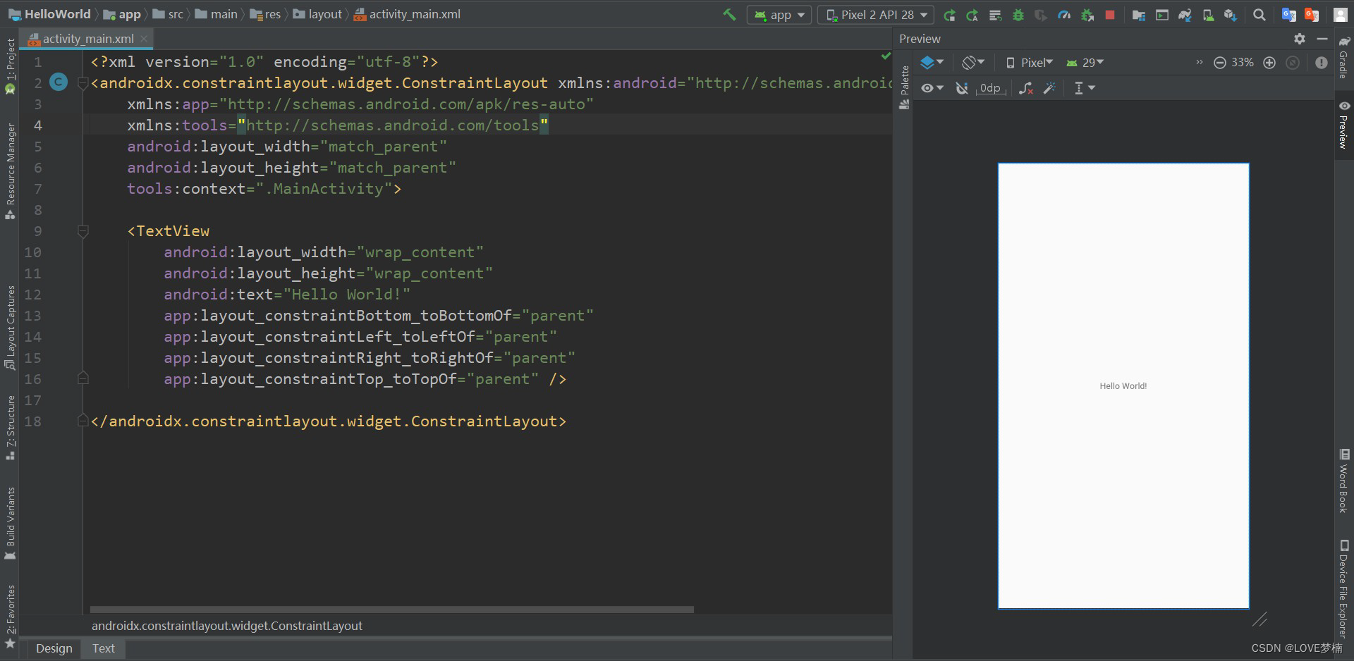Image resolution: width=1354 pixels, height=661 pixels.
Task: Click the app module breadcrumb
Action: [x=122, y=14]
